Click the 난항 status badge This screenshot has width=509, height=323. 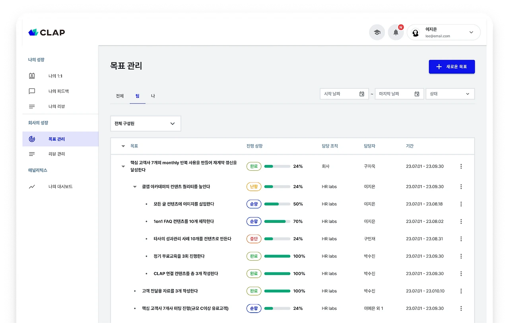[254, 187]
